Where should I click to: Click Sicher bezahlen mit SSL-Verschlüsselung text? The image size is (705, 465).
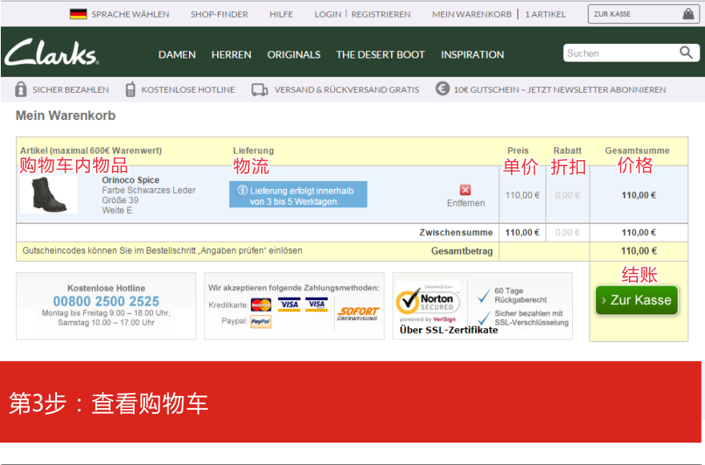[531, 318]
